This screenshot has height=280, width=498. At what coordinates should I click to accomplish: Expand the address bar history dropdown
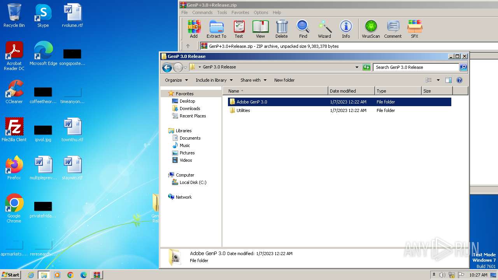[x=357, y=67]
